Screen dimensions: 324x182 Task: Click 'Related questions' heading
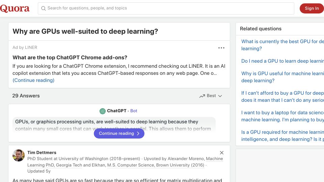tap(261, 29)
